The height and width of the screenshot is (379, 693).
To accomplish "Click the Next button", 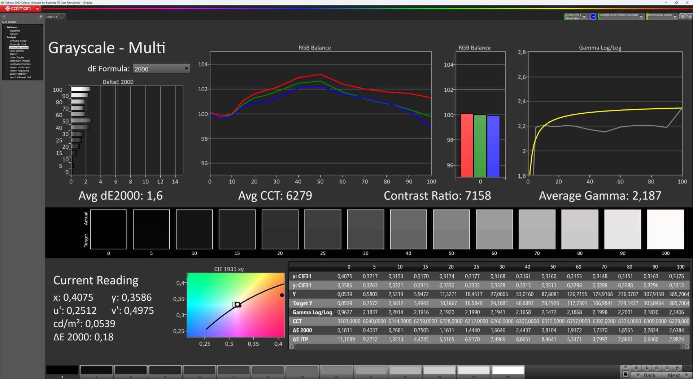I will (674, 375).
